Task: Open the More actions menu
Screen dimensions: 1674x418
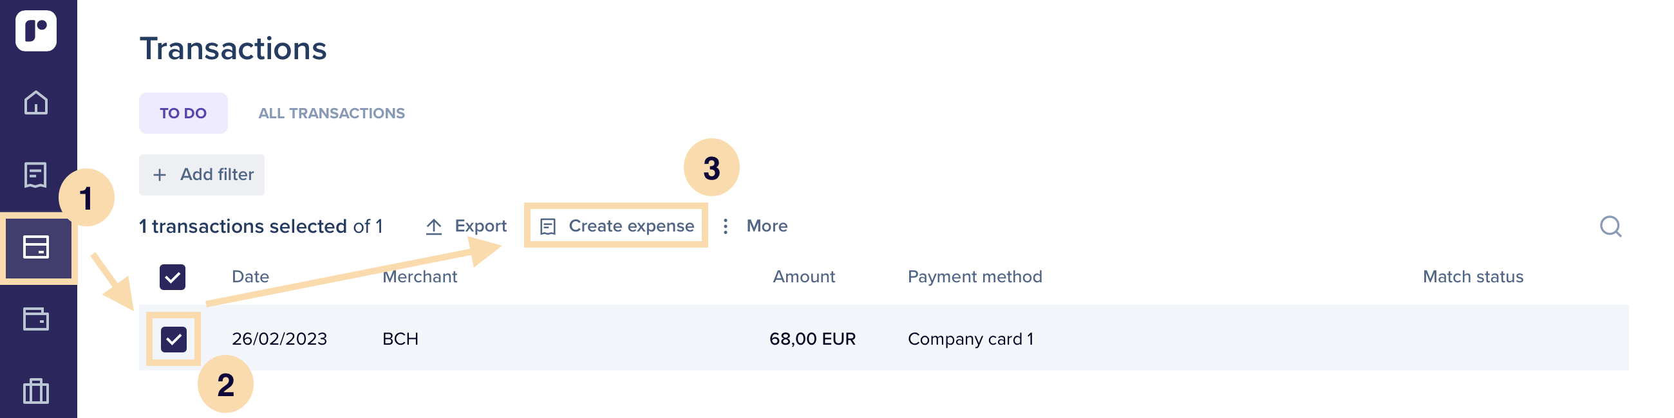Action: 755,226
